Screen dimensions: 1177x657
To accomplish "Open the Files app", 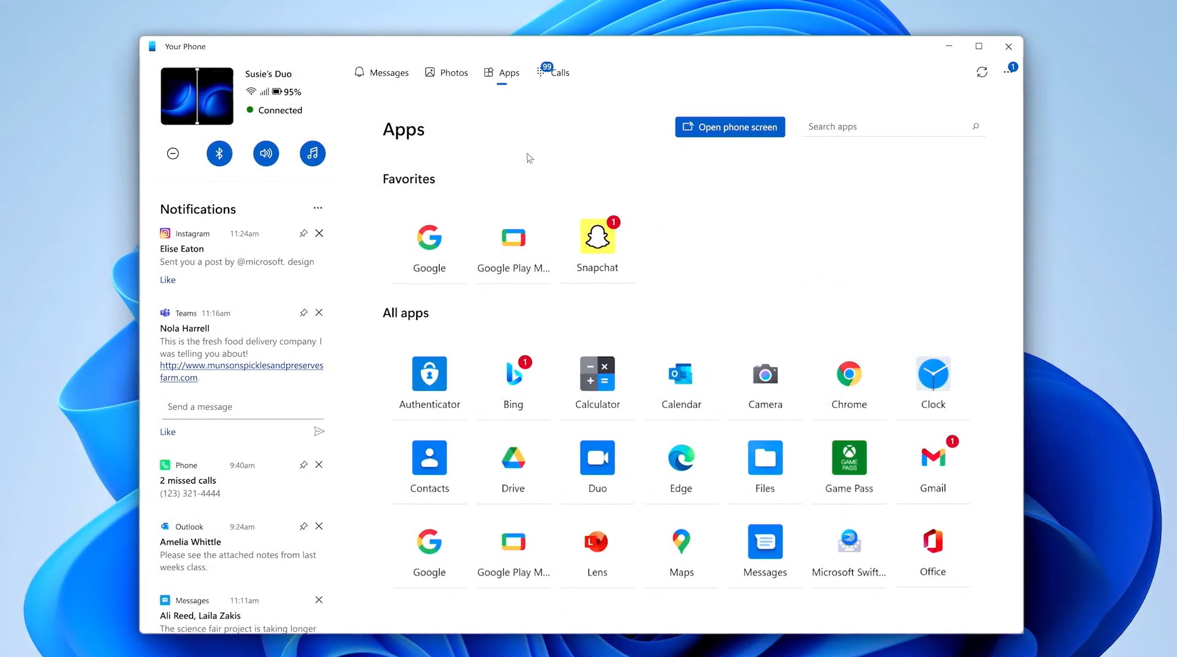I will pos(765,467).
